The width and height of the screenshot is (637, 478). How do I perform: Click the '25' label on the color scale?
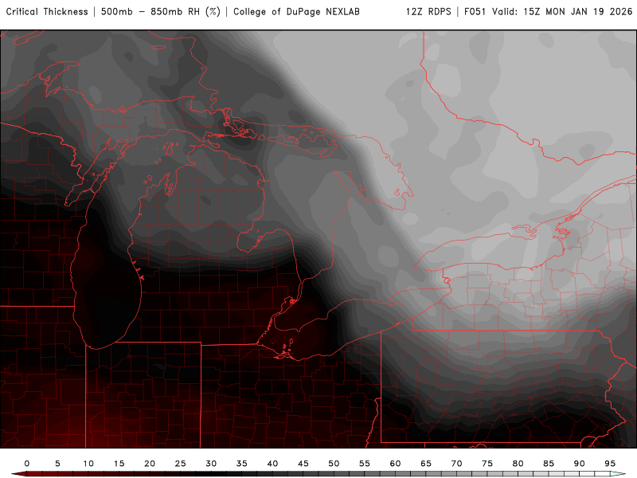tap(181, 464)
